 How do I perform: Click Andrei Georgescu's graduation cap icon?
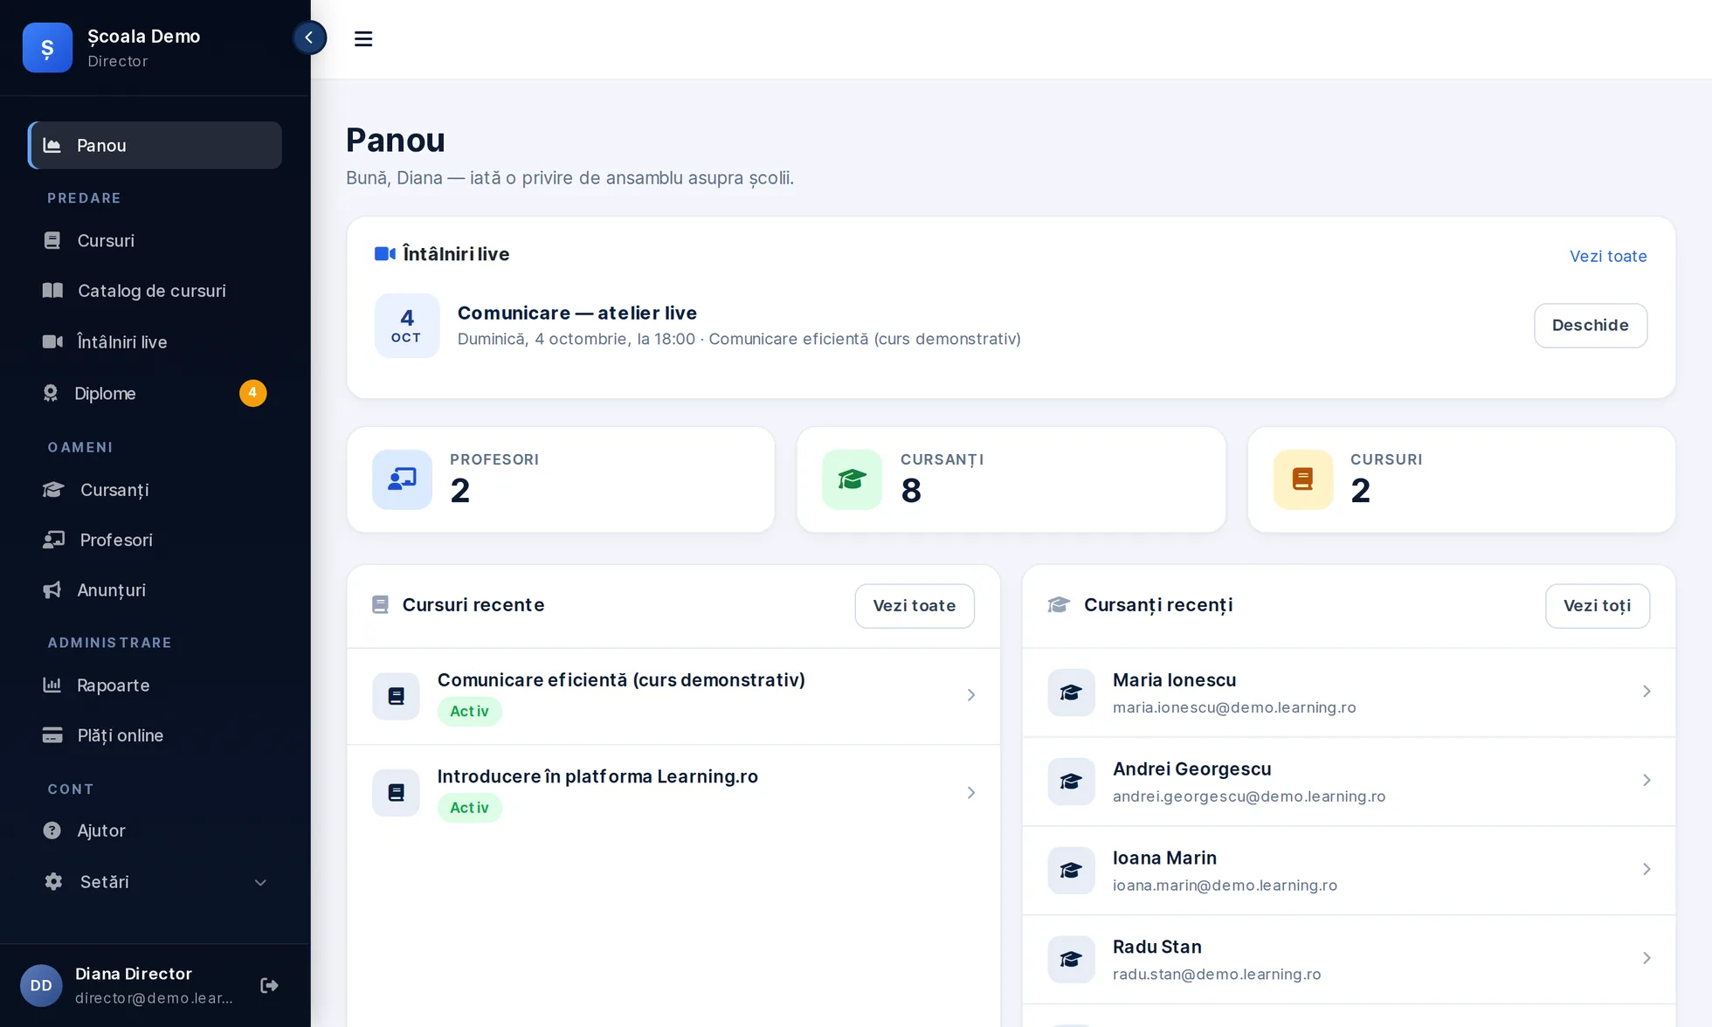pos(1071,782)
